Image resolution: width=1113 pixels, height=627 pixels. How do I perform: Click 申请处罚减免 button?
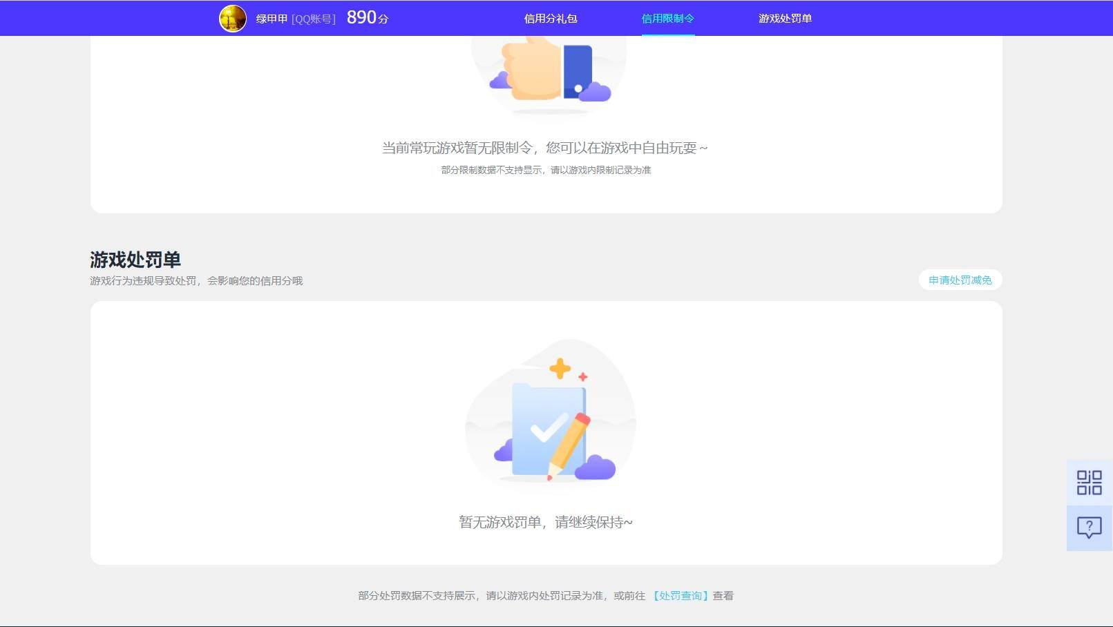960,280
